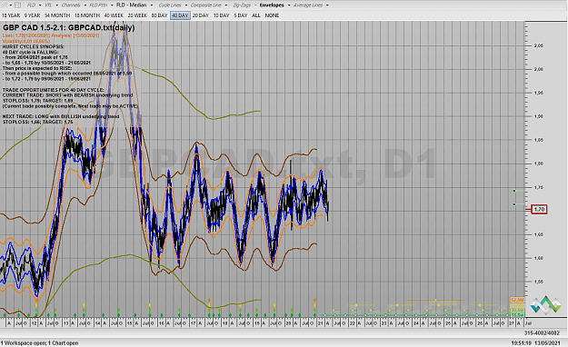
Task: Select the 40 WEEK cycle button
Action: point(114,15)
